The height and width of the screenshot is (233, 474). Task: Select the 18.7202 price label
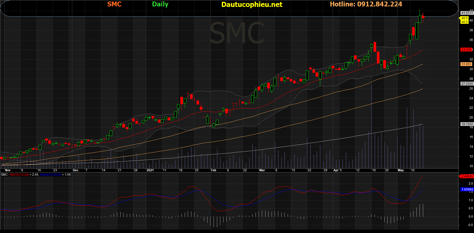click(467, 124)
